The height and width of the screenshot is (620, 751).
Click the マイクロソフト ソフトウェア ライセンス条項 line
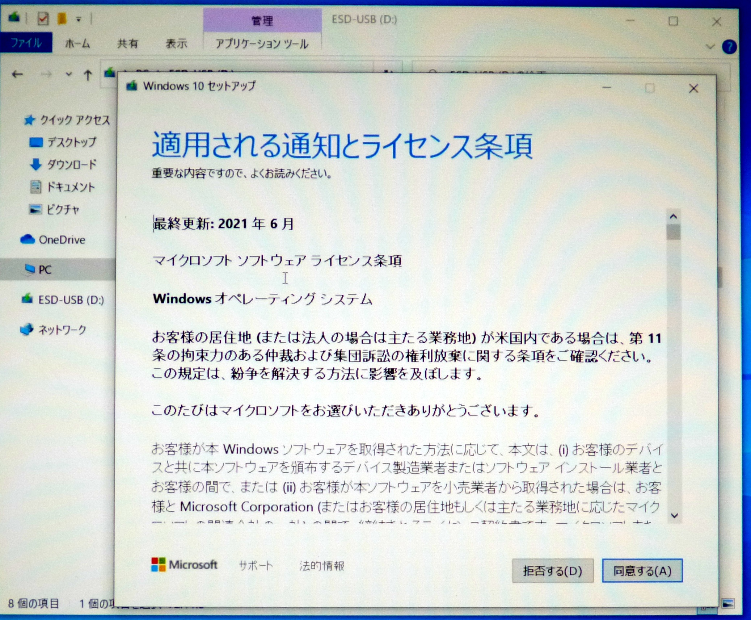coord(277,261)
